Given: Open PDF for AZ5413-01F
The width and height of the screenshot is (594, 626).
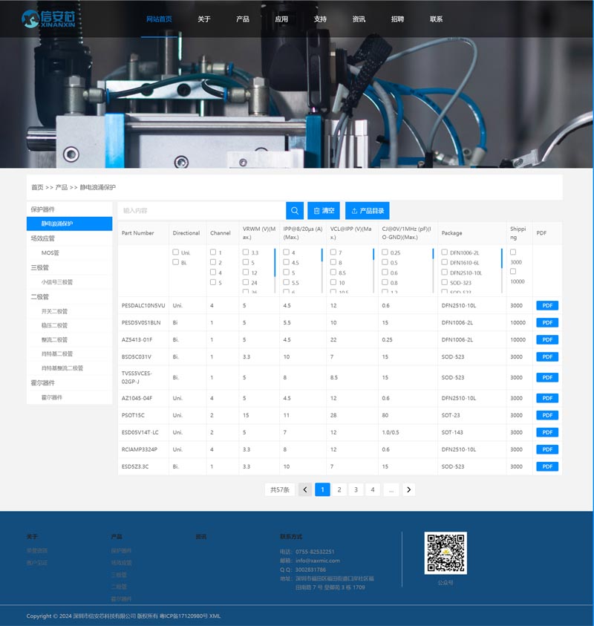Looking at the screenshot, I should click(x=547, y=340).
